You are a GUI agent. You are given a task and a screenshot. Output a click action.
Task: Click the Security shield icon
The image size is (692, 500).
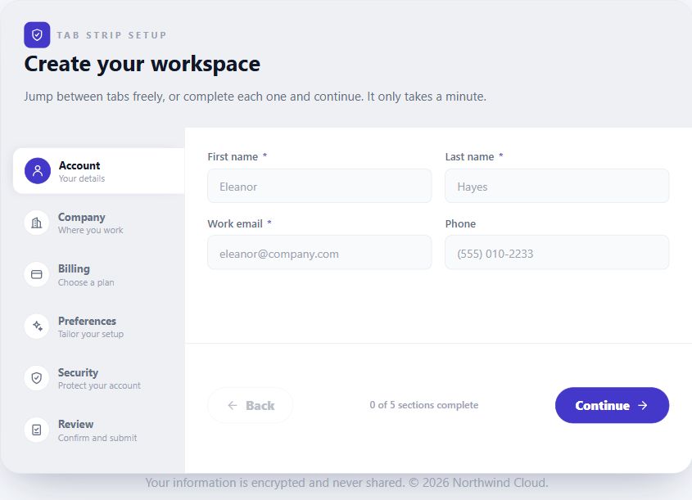click(37, 378)
